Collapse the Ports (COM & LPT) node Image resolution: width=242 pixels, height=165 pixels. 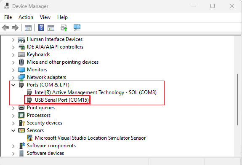(13, 85)
